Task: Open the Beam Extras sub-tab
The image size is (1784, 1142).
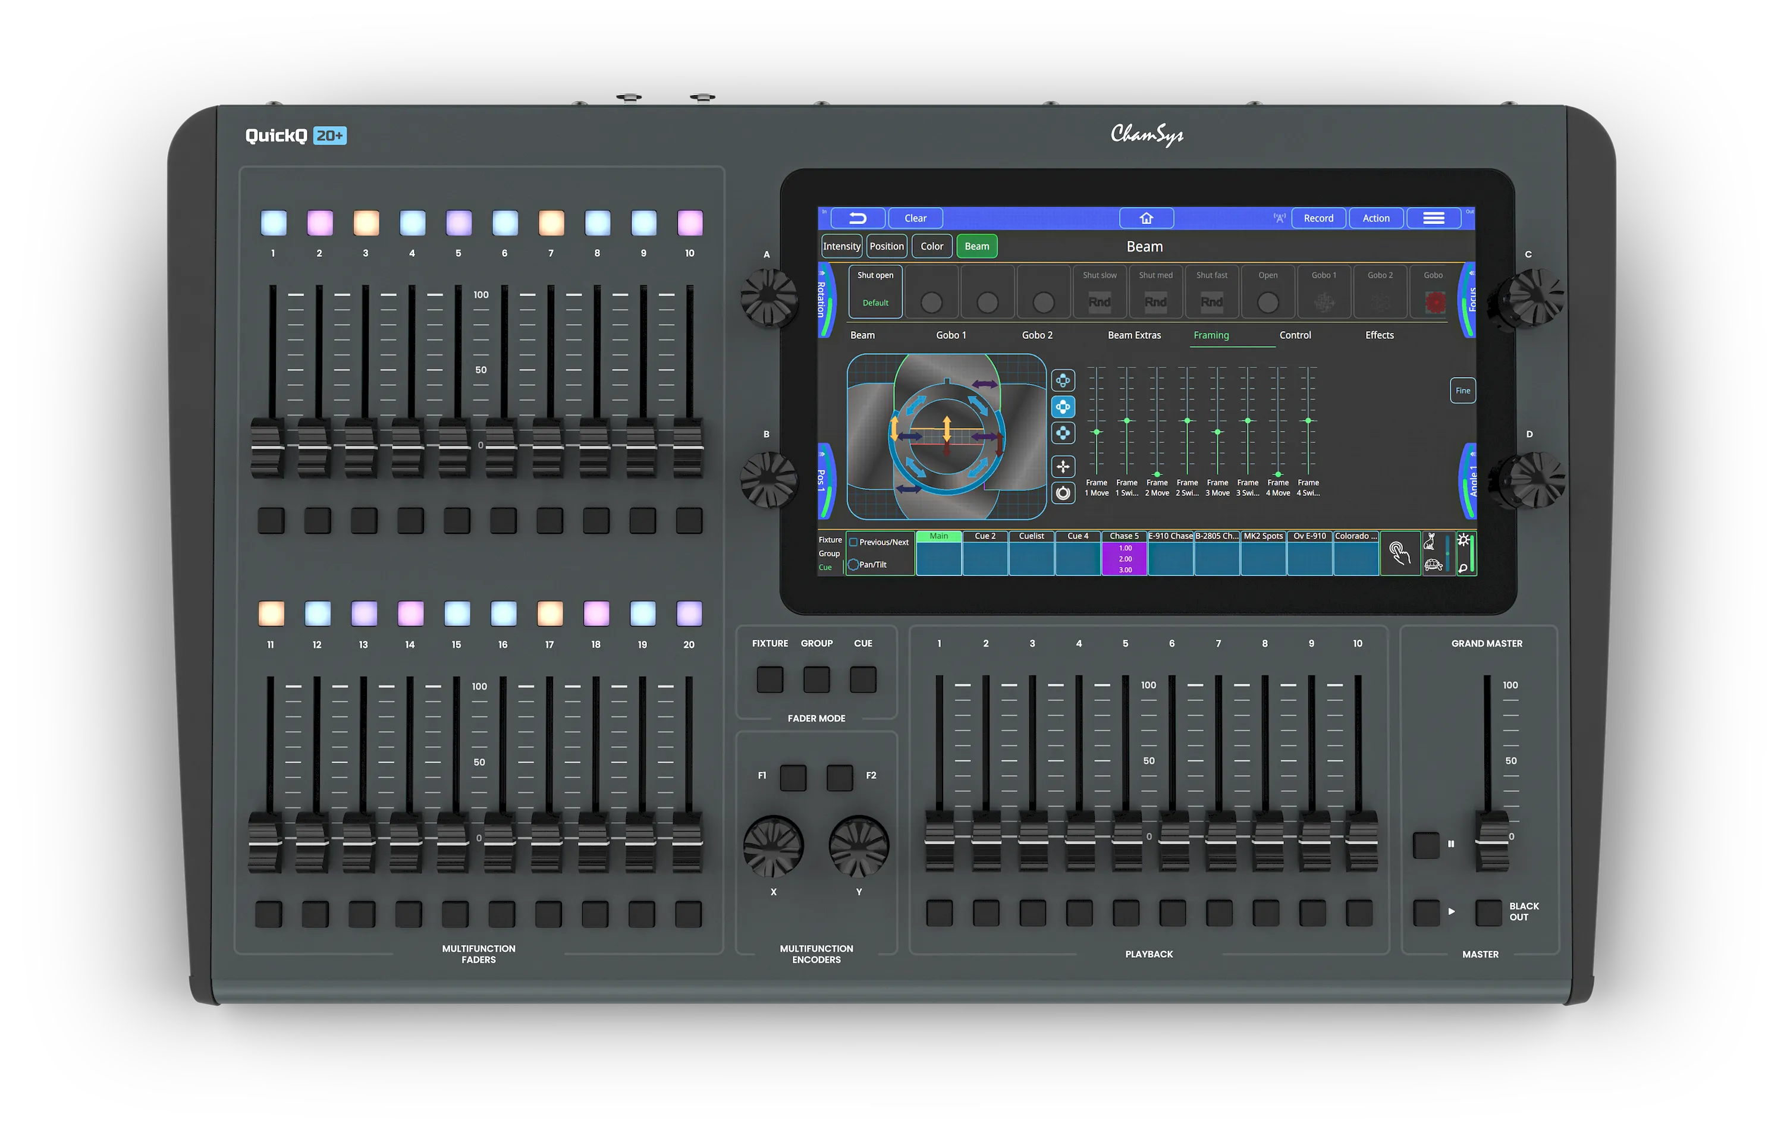Action: point(1134,335)
